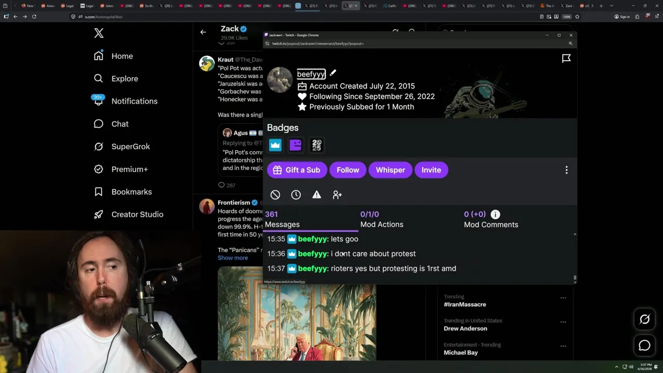The image size is (663, 373).
Task: Click the Mod Comments info icon
Action: 495,214
